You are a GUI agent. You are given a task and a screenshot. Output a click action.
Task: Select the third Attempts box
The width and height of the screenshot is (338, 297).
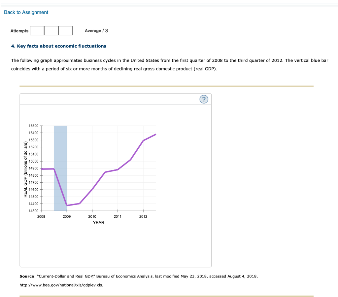pyautogui.click(x=65, y=30)
